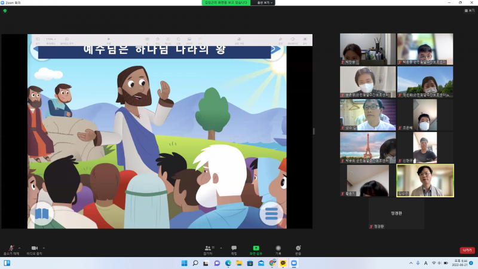Start screen share with green button

[256, 250]
